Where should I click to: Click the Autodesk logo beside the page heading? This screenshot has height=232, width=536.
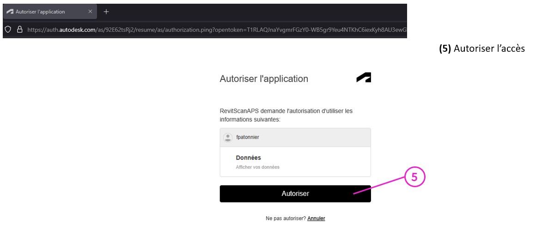364,78
